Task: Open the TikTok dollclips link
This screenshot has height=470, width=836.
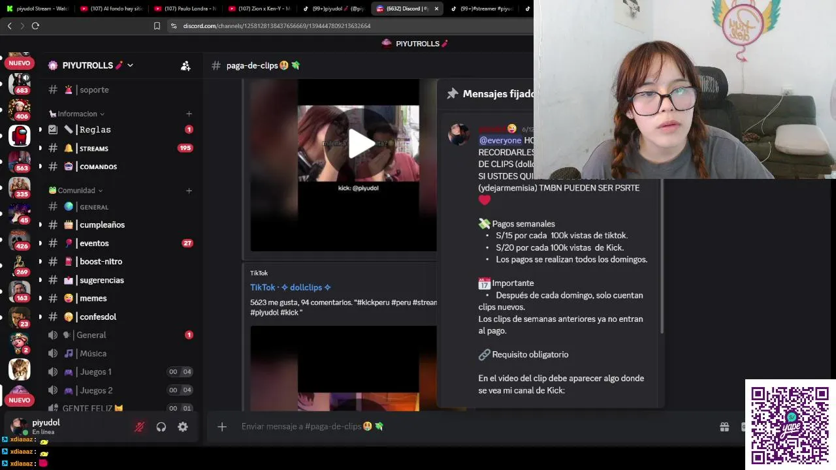Action: (x=291, y=287)
